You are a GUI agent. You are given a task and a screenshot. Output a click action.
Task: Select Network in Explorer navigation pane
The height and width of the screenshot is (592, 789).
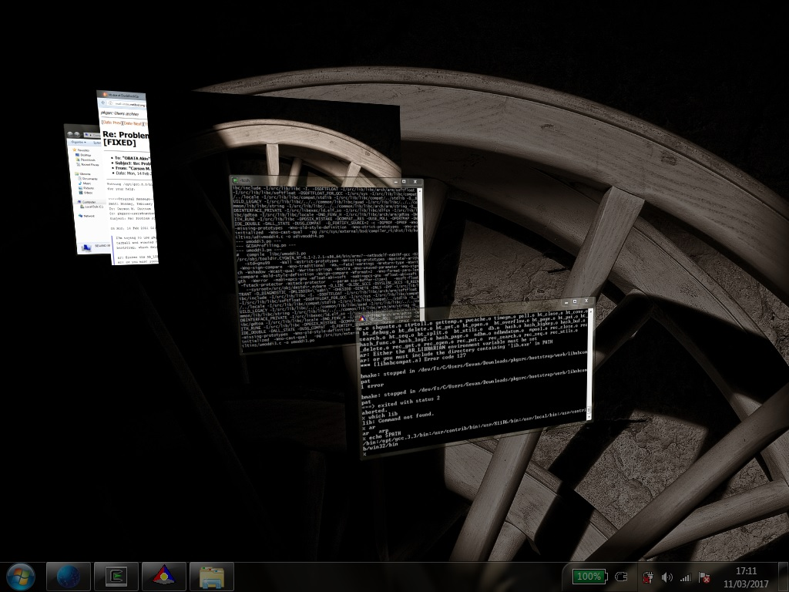coord(86,216)
